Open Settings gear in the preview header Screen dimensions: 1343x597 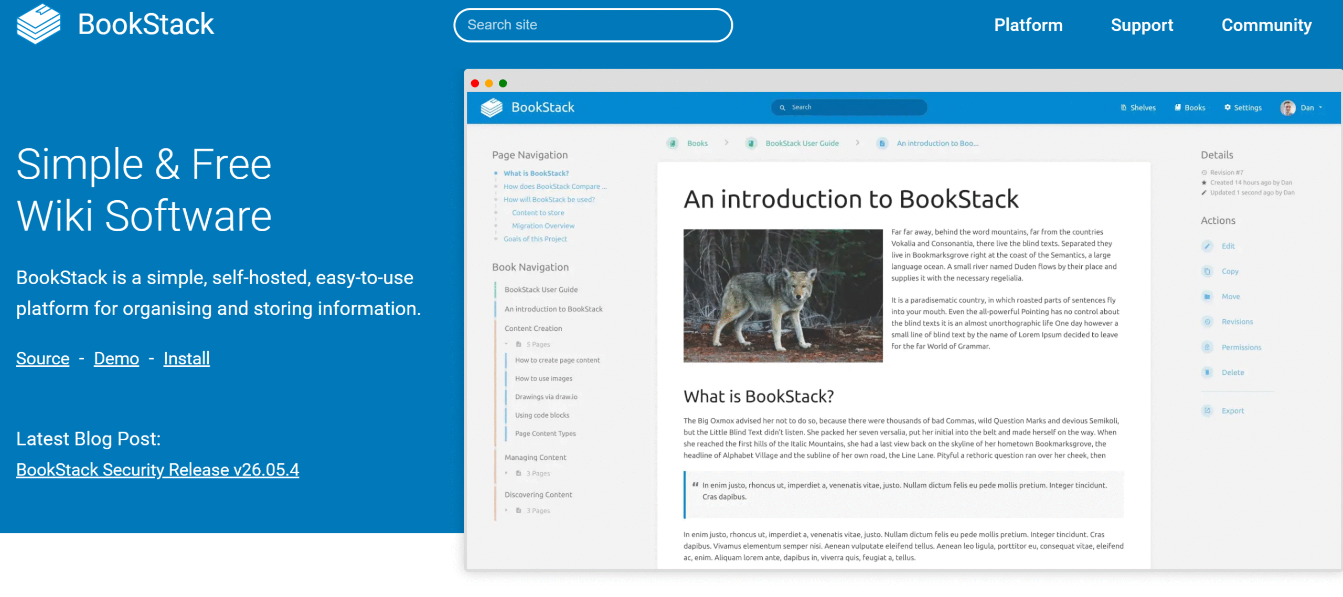click(1243, 107)
